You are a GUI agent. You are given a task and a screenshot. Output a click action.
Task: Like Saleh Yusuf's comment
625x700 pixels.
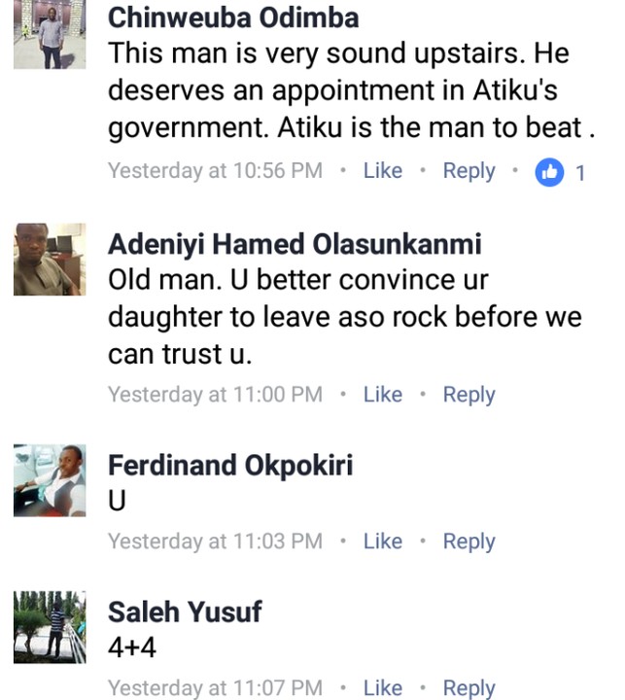coord(382,688)
